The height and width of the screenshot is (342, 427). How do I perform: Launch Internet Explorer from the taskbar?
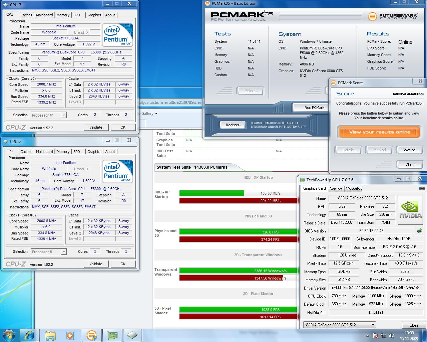pos(29,335)
